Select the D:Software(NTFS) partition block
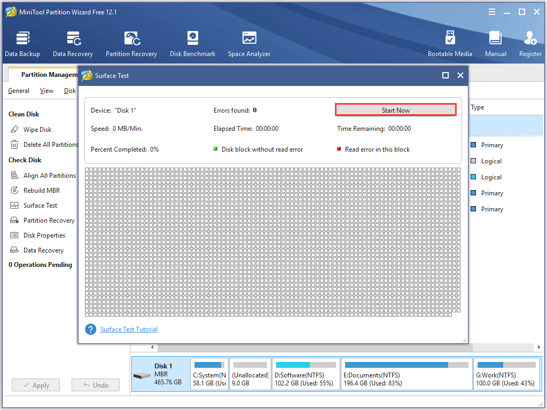547x410 pixels. (x=306, y=374)
